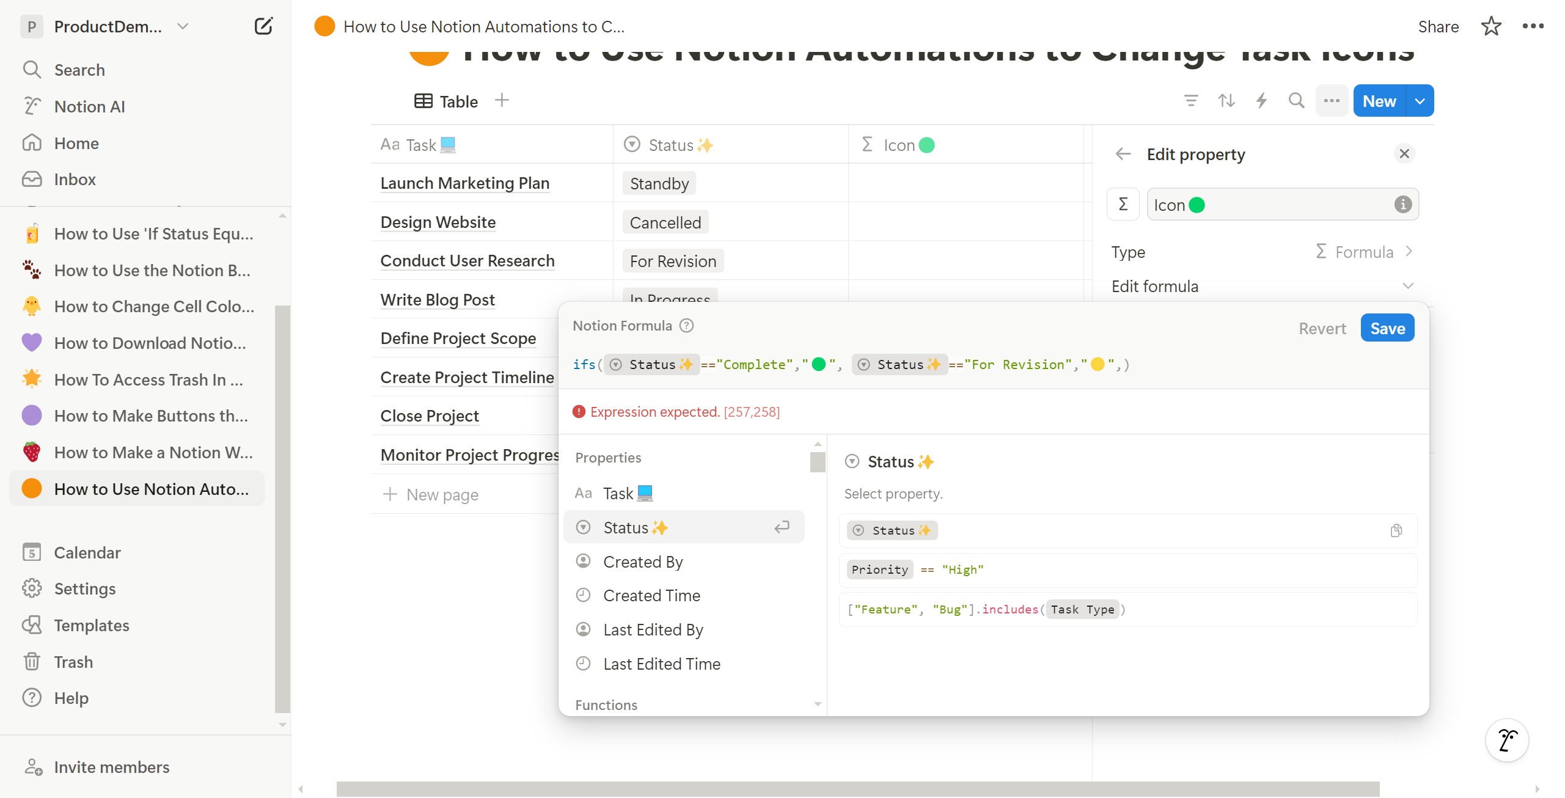1565x798 pixels.
Task: Save the formula
Action: click(x=1387, y=328)
